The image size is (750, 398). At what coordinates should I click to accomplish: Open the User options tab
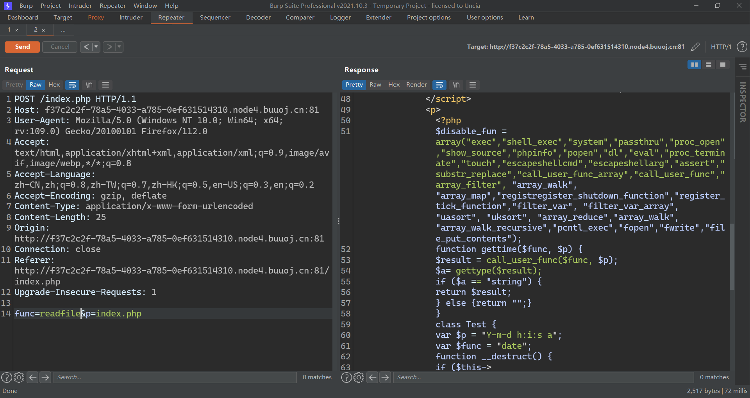click(485, 18)
